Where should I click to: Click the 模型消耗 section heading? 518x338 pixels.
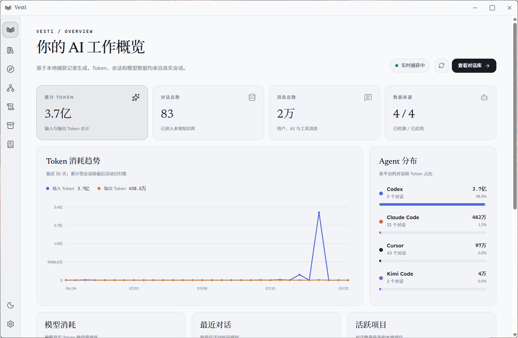coord(60,325)
